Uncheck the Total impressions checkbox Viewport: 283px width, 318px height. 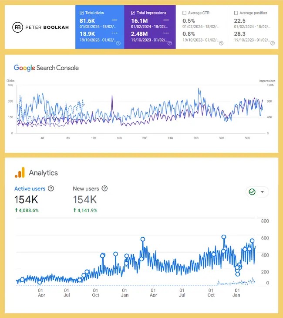[x=133, y=13]
